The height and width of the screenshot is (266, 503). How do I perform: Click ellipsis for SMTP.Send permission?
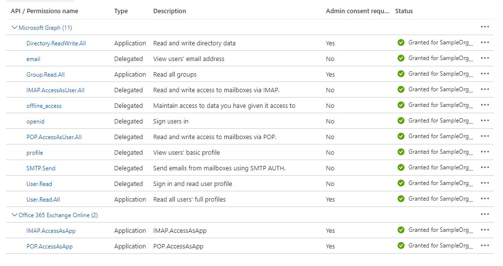tap(484, 167)
